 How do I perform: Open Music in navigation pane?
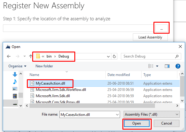[x=15, y=82]
